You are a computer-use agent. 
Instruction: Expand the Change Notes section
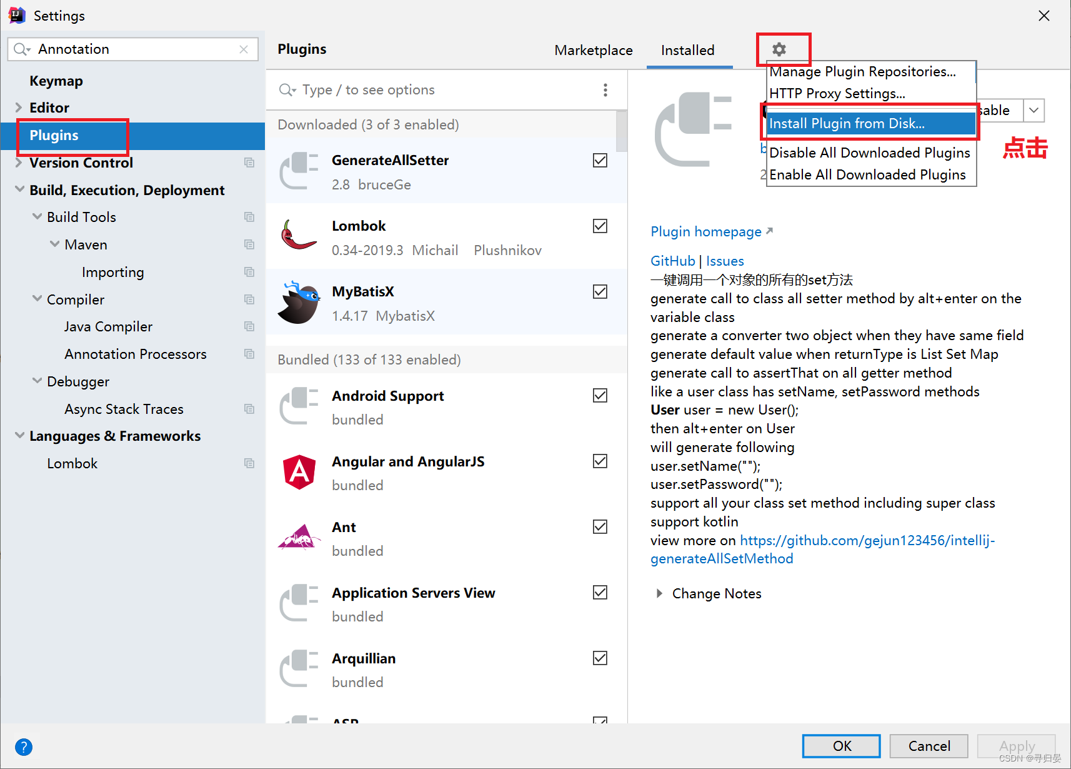659,593
